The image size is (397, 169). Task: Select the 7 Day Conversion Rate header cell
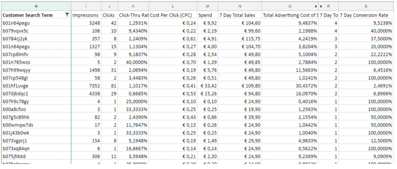point(366,15)
